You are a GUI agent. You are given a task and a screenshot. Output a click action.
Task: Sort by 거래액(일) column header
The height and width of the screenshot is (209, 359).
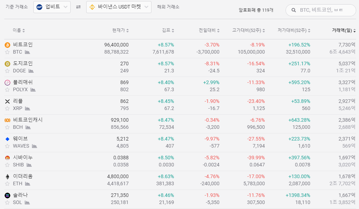[x=343, y=31]
